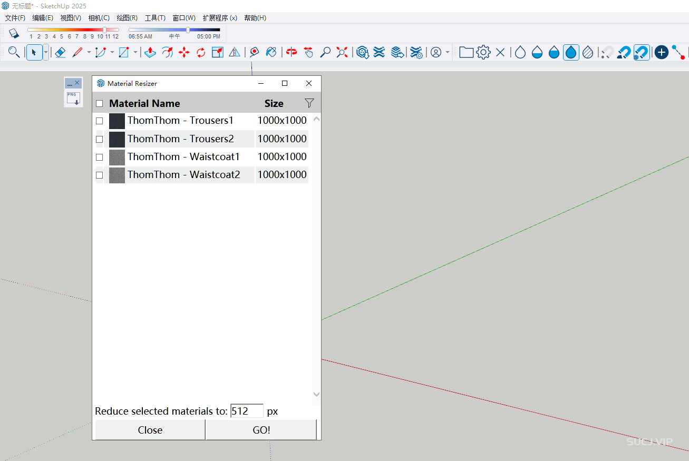The image size is (689, 461).
Task: Click the time-of-day shadow slider handle
Action: [x=188, y=30]
